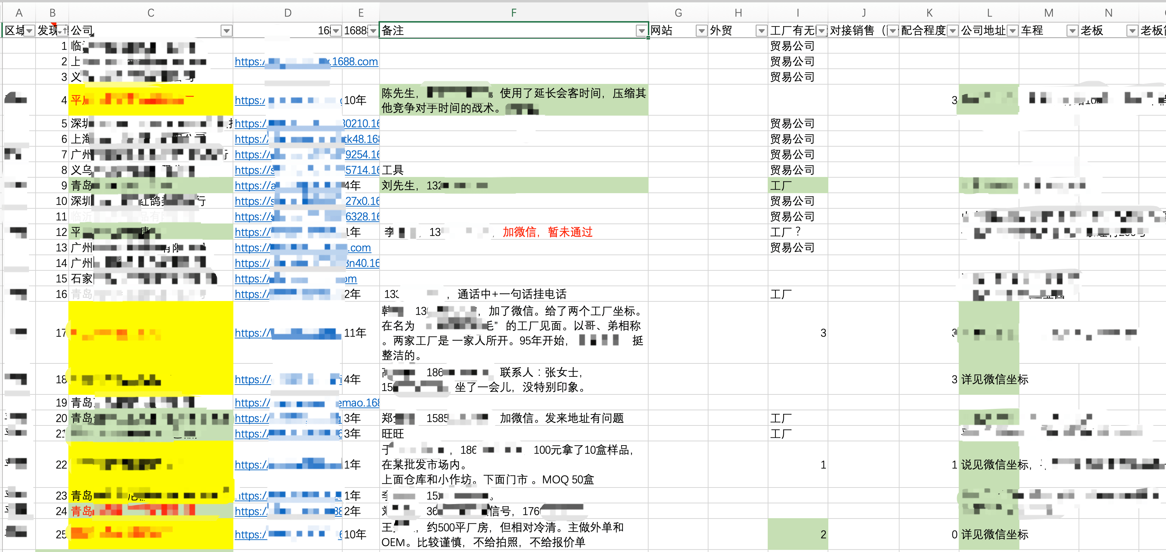Viewport: 1166px width, 552px height.
Task: Open the 公司 column filter dropdown
Action: pyautogui.click(x=226, y=31)
